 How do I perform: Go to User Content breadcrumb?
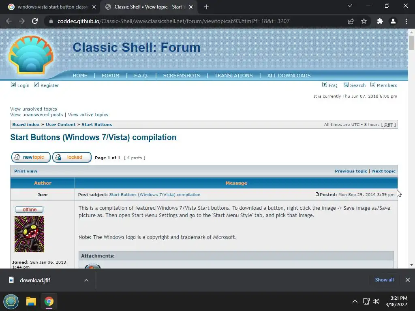point(61,125)
